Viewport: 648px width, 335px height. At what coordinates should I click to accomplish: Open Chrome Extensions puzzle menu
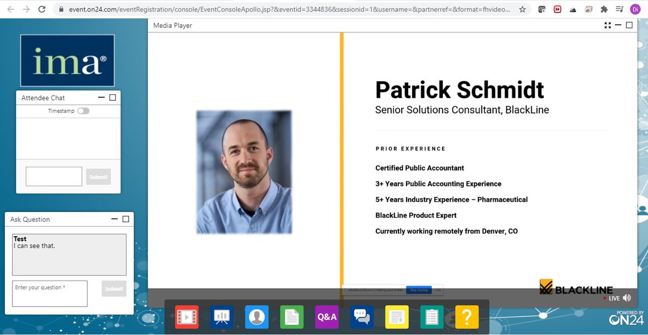(x=605, y=9)
